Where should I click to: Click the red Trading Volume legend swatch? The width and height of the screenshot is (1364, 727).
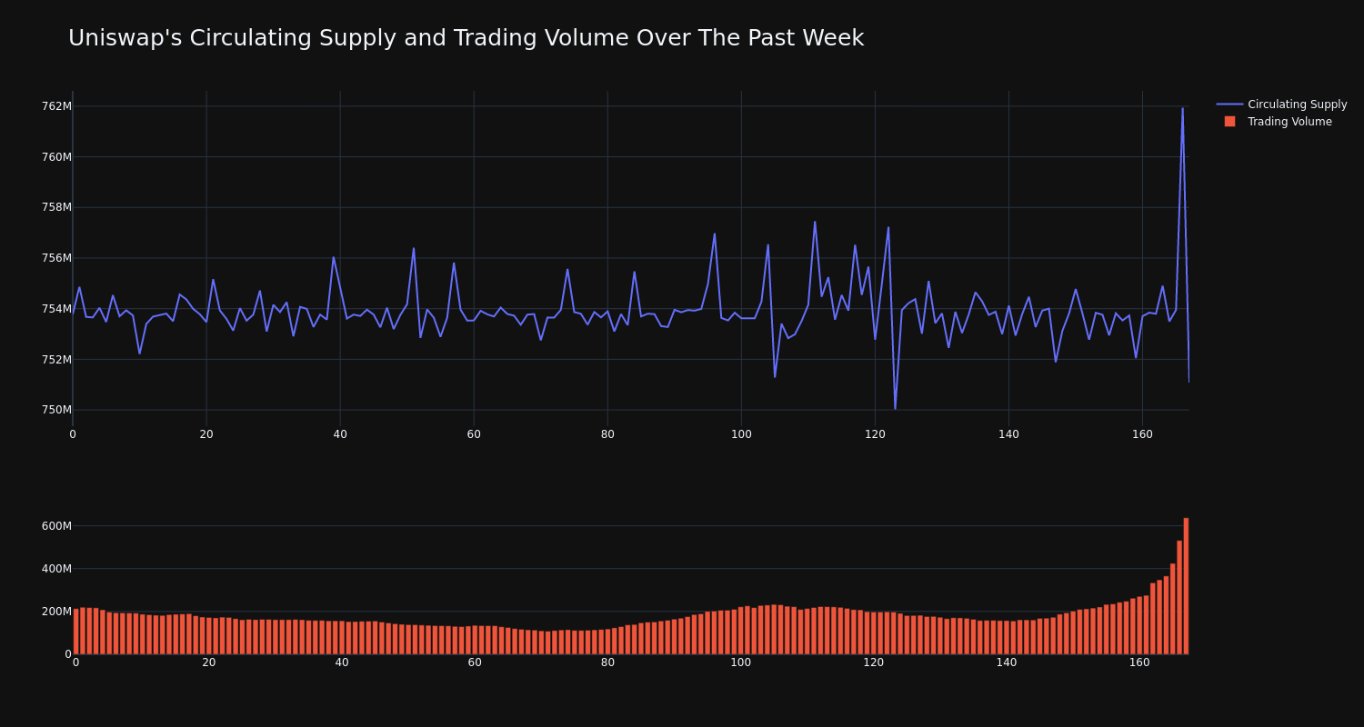[x=1229, y=122]
